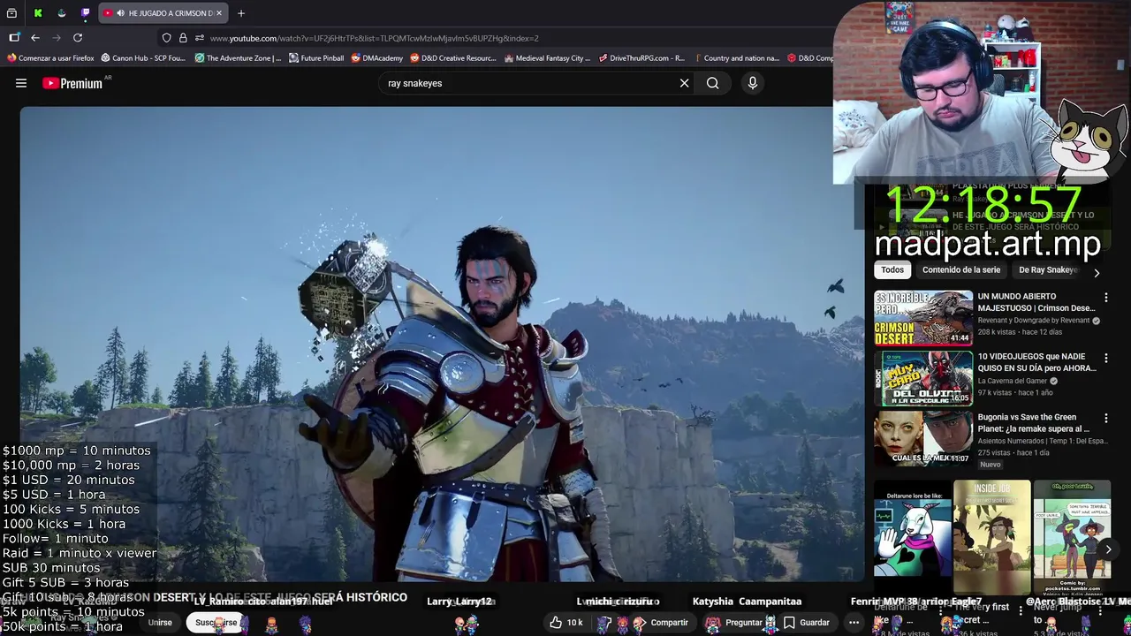Select the De Ray Snakeyes chip
The image size is (1131, 636).
(1048, 270)
